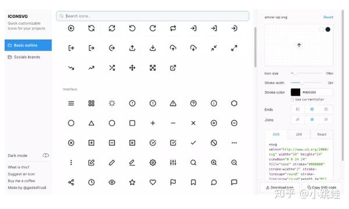Select the highlighted middle Ends option
The image size is (349, 209).
[312, 109]
